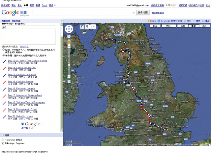Pan map left with navigation arrow
The width and height of the screenshot is (211, 153).
[66, 29]
